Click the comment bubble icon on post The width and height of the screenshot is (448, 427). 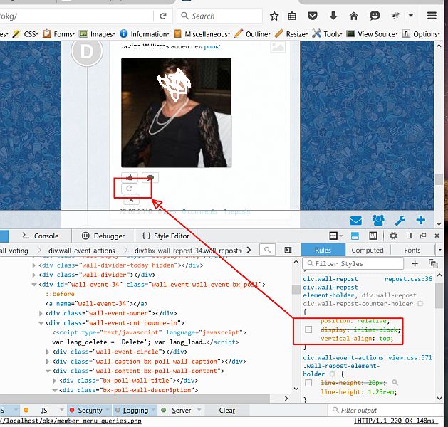coord(149,176)
